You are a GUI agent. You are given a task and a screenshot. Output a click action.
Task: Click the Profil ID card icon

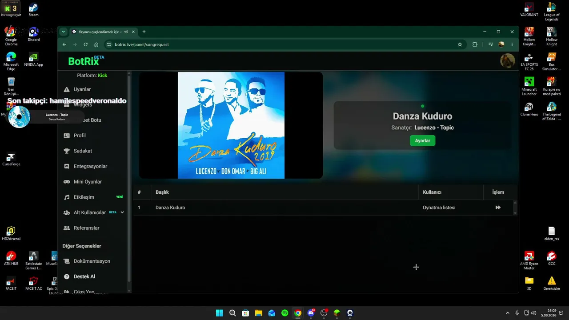67,136
